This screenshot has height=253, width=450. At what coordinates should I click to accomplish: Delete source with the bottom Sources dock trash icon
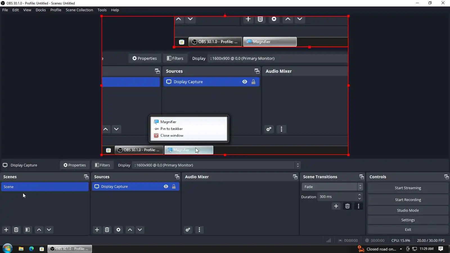click(x=107, y=230)
